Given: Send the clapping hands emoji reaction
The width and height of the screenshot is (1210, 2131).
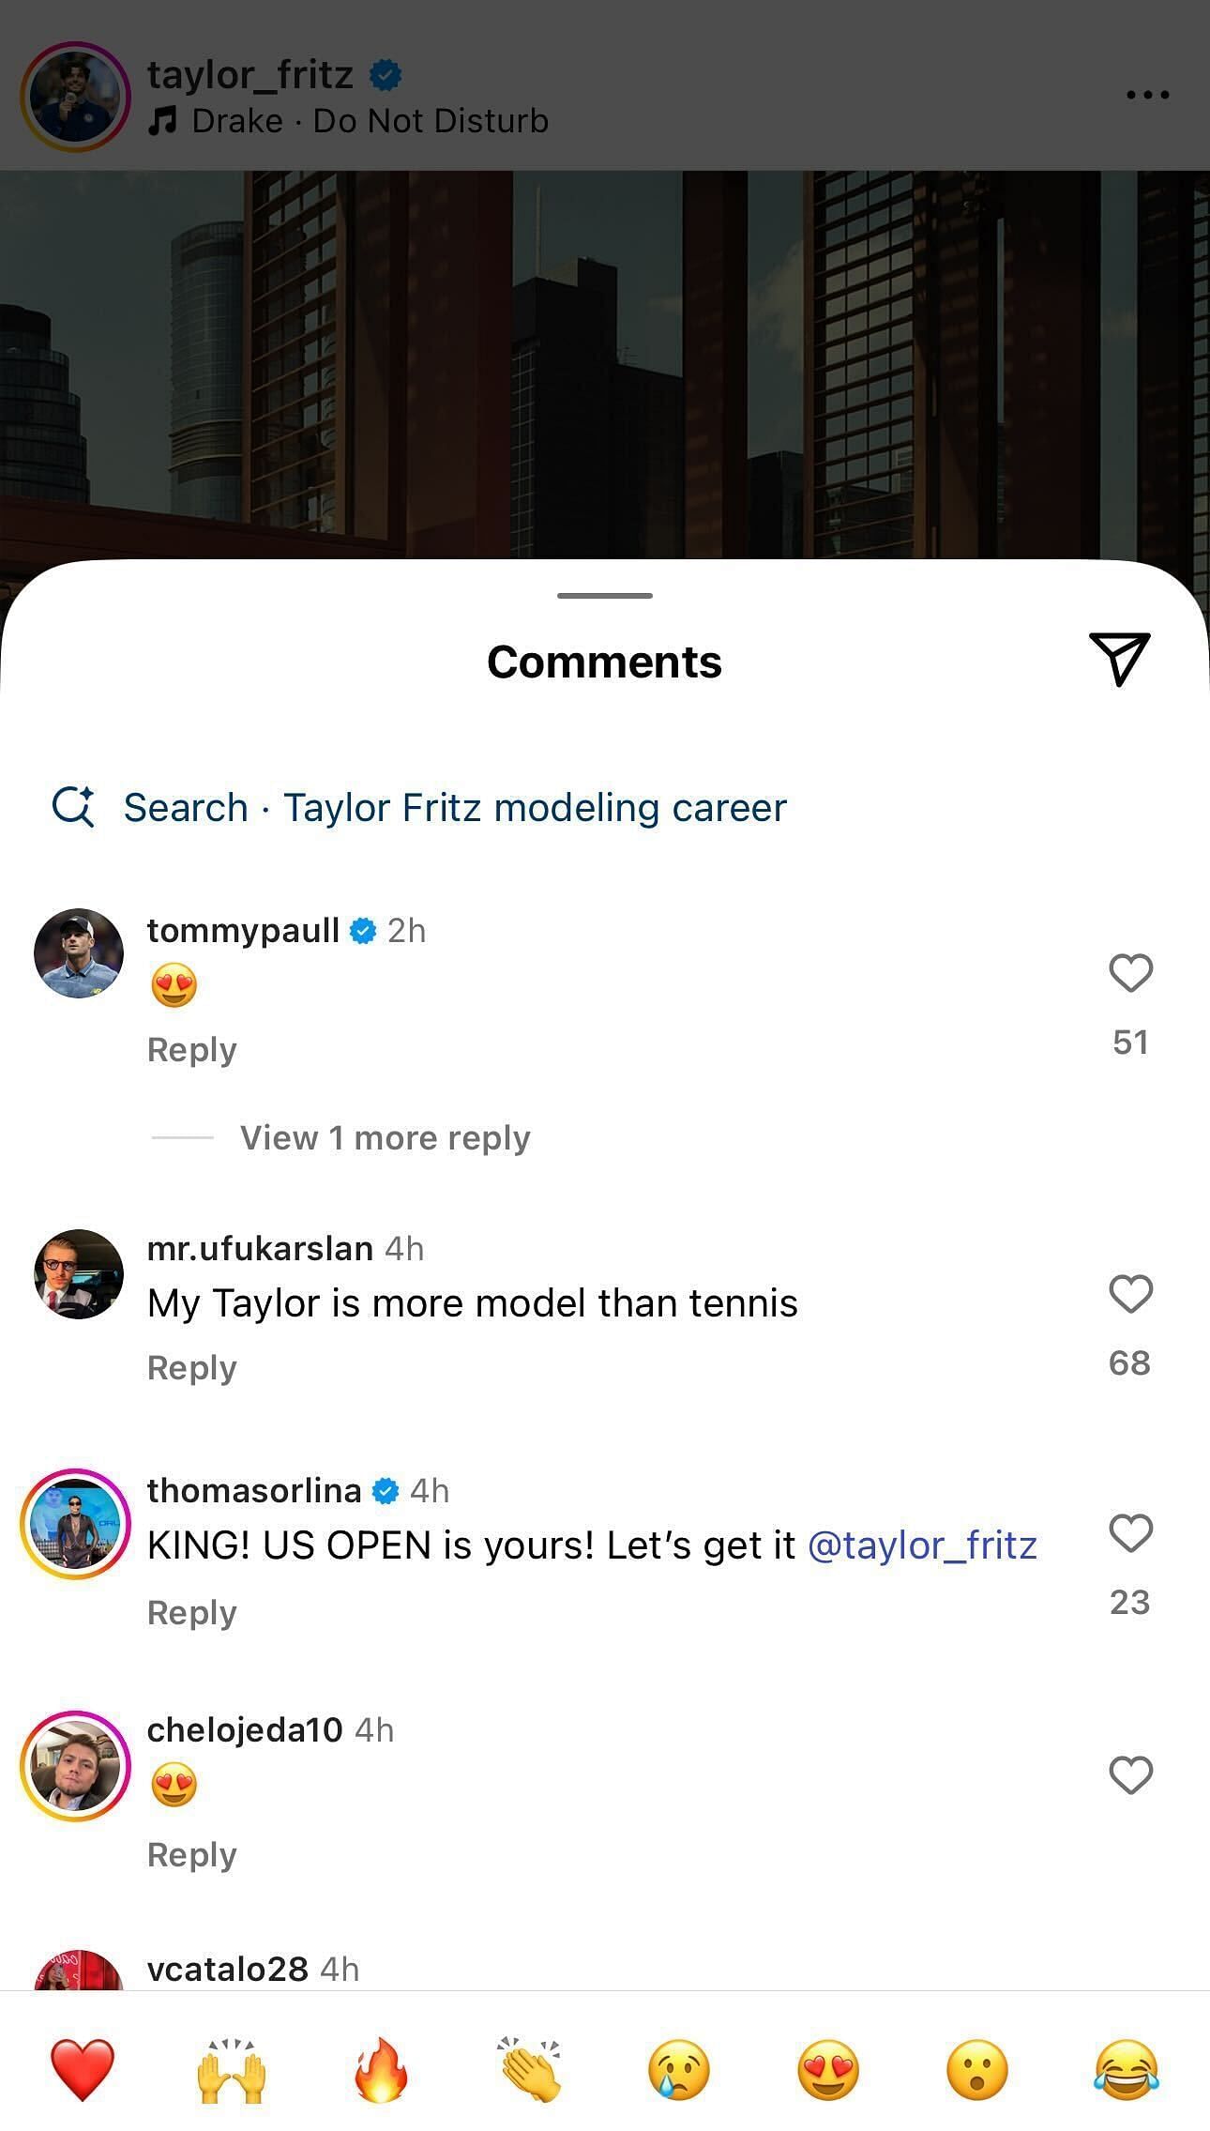Looking at the screenshot, I should 530,2069.
